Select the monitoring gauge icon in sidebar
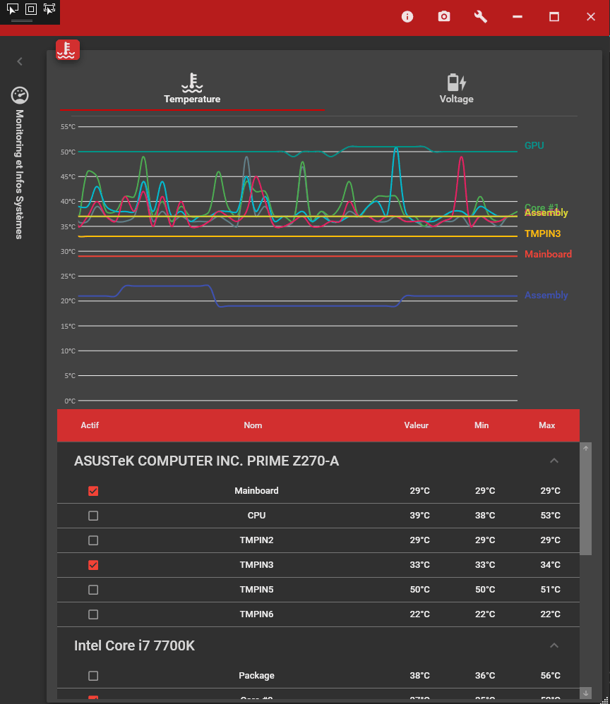610x704 pixels. pos(19,95)
